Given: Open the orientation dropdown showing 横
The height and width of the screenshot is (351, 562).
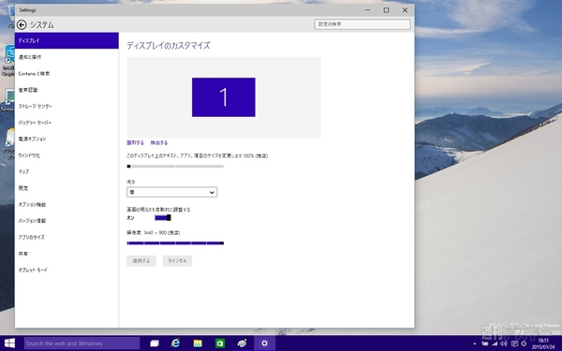Looking at the screenshot, I should coord(171,192).
